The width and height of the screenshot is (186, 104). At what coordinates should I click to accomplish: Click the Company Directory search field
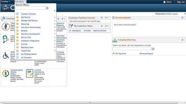[132, 49]
